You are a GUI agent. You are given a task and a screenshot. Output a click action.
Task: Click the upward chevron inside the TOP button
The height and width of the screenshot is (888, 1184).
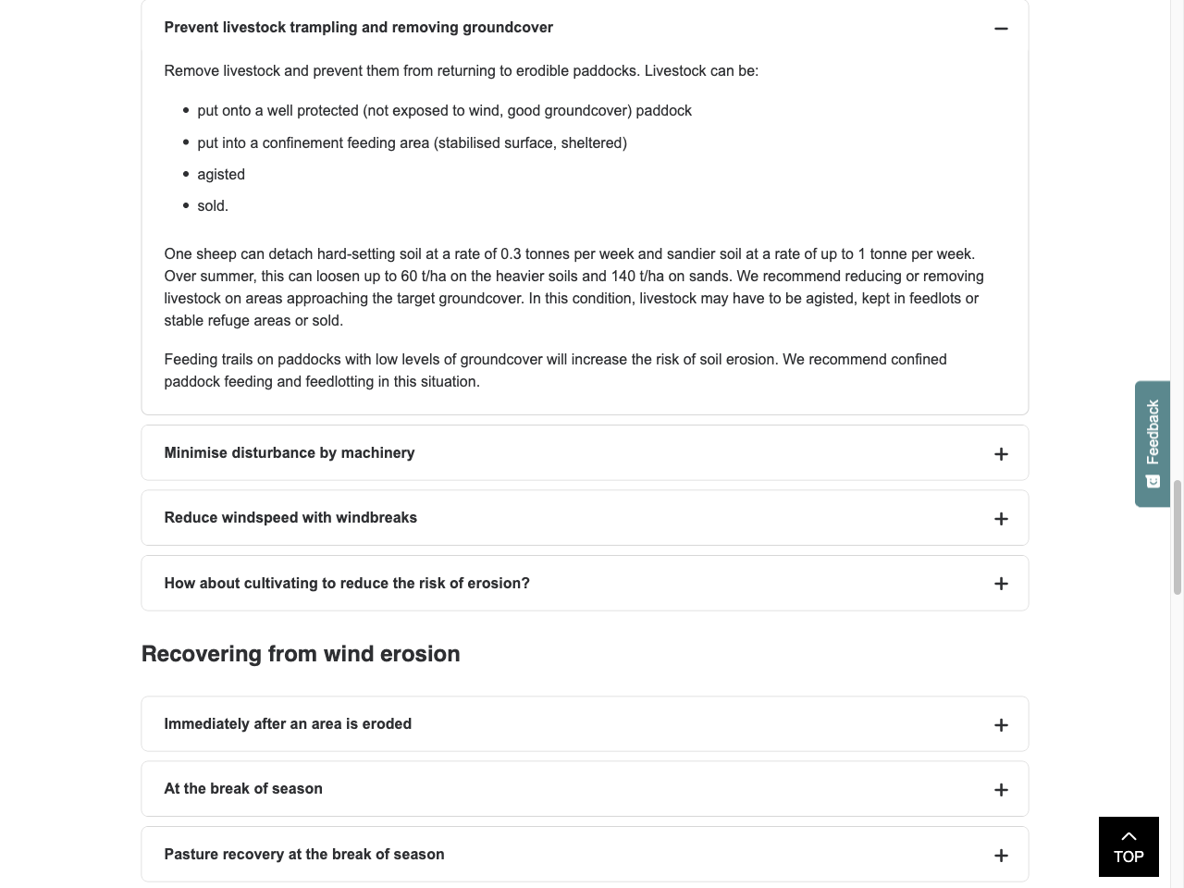coord(1128,835)
